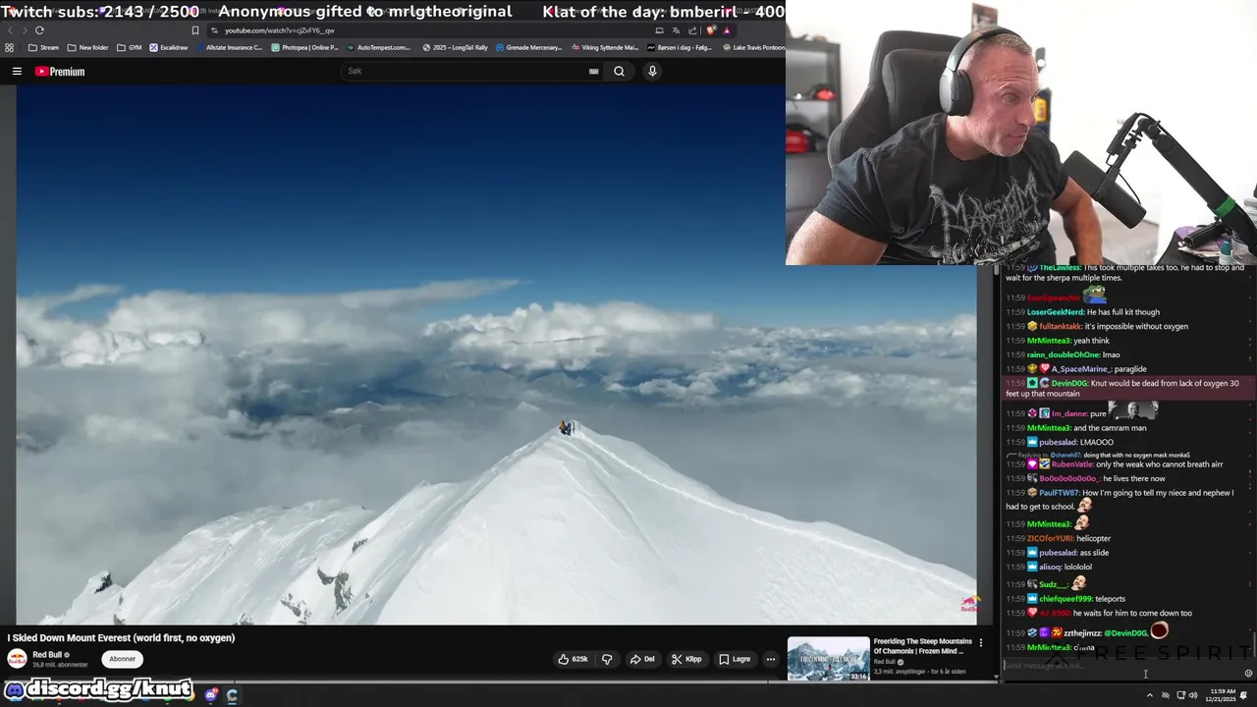Click 'Freeriding The Steep Mountains' video title
Screen dimensions: 1257x707
pyautogui.click(x=922, y=646)
